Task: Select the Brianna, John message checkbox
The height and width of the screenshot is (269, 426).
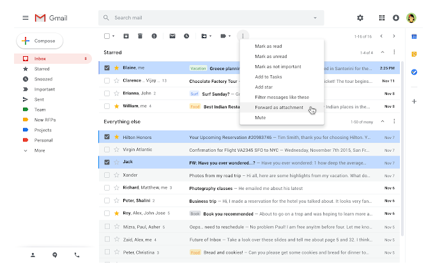Action: (x=107, y=93)
